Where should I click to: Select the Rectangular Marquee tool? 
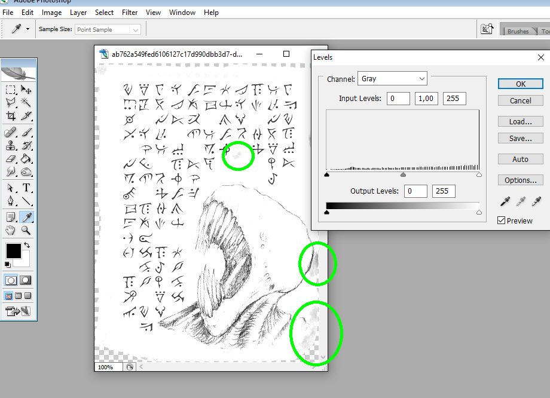coord(11,90)
